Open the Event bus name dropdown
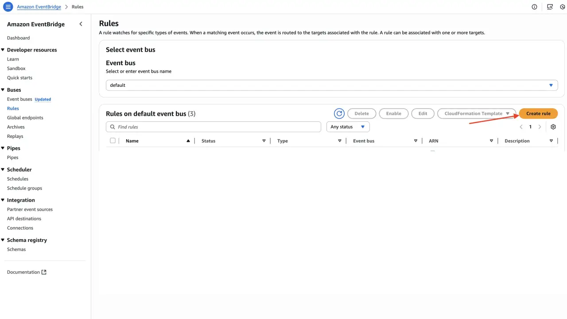This screenshot has height=319, width=567. point(332,85)
